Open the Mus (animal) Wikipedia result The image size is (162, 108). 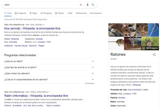(x=32, y=28)
